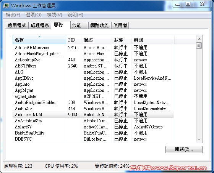This screenshot has width=214, height=173.
Task: Maximize the Task Manager window
Action: pos(188,4)
